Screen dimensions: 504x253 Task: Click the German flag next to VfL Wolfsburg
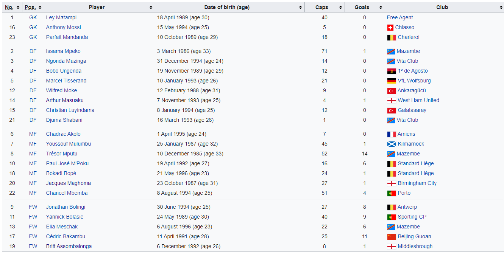(x=391, y=81)
